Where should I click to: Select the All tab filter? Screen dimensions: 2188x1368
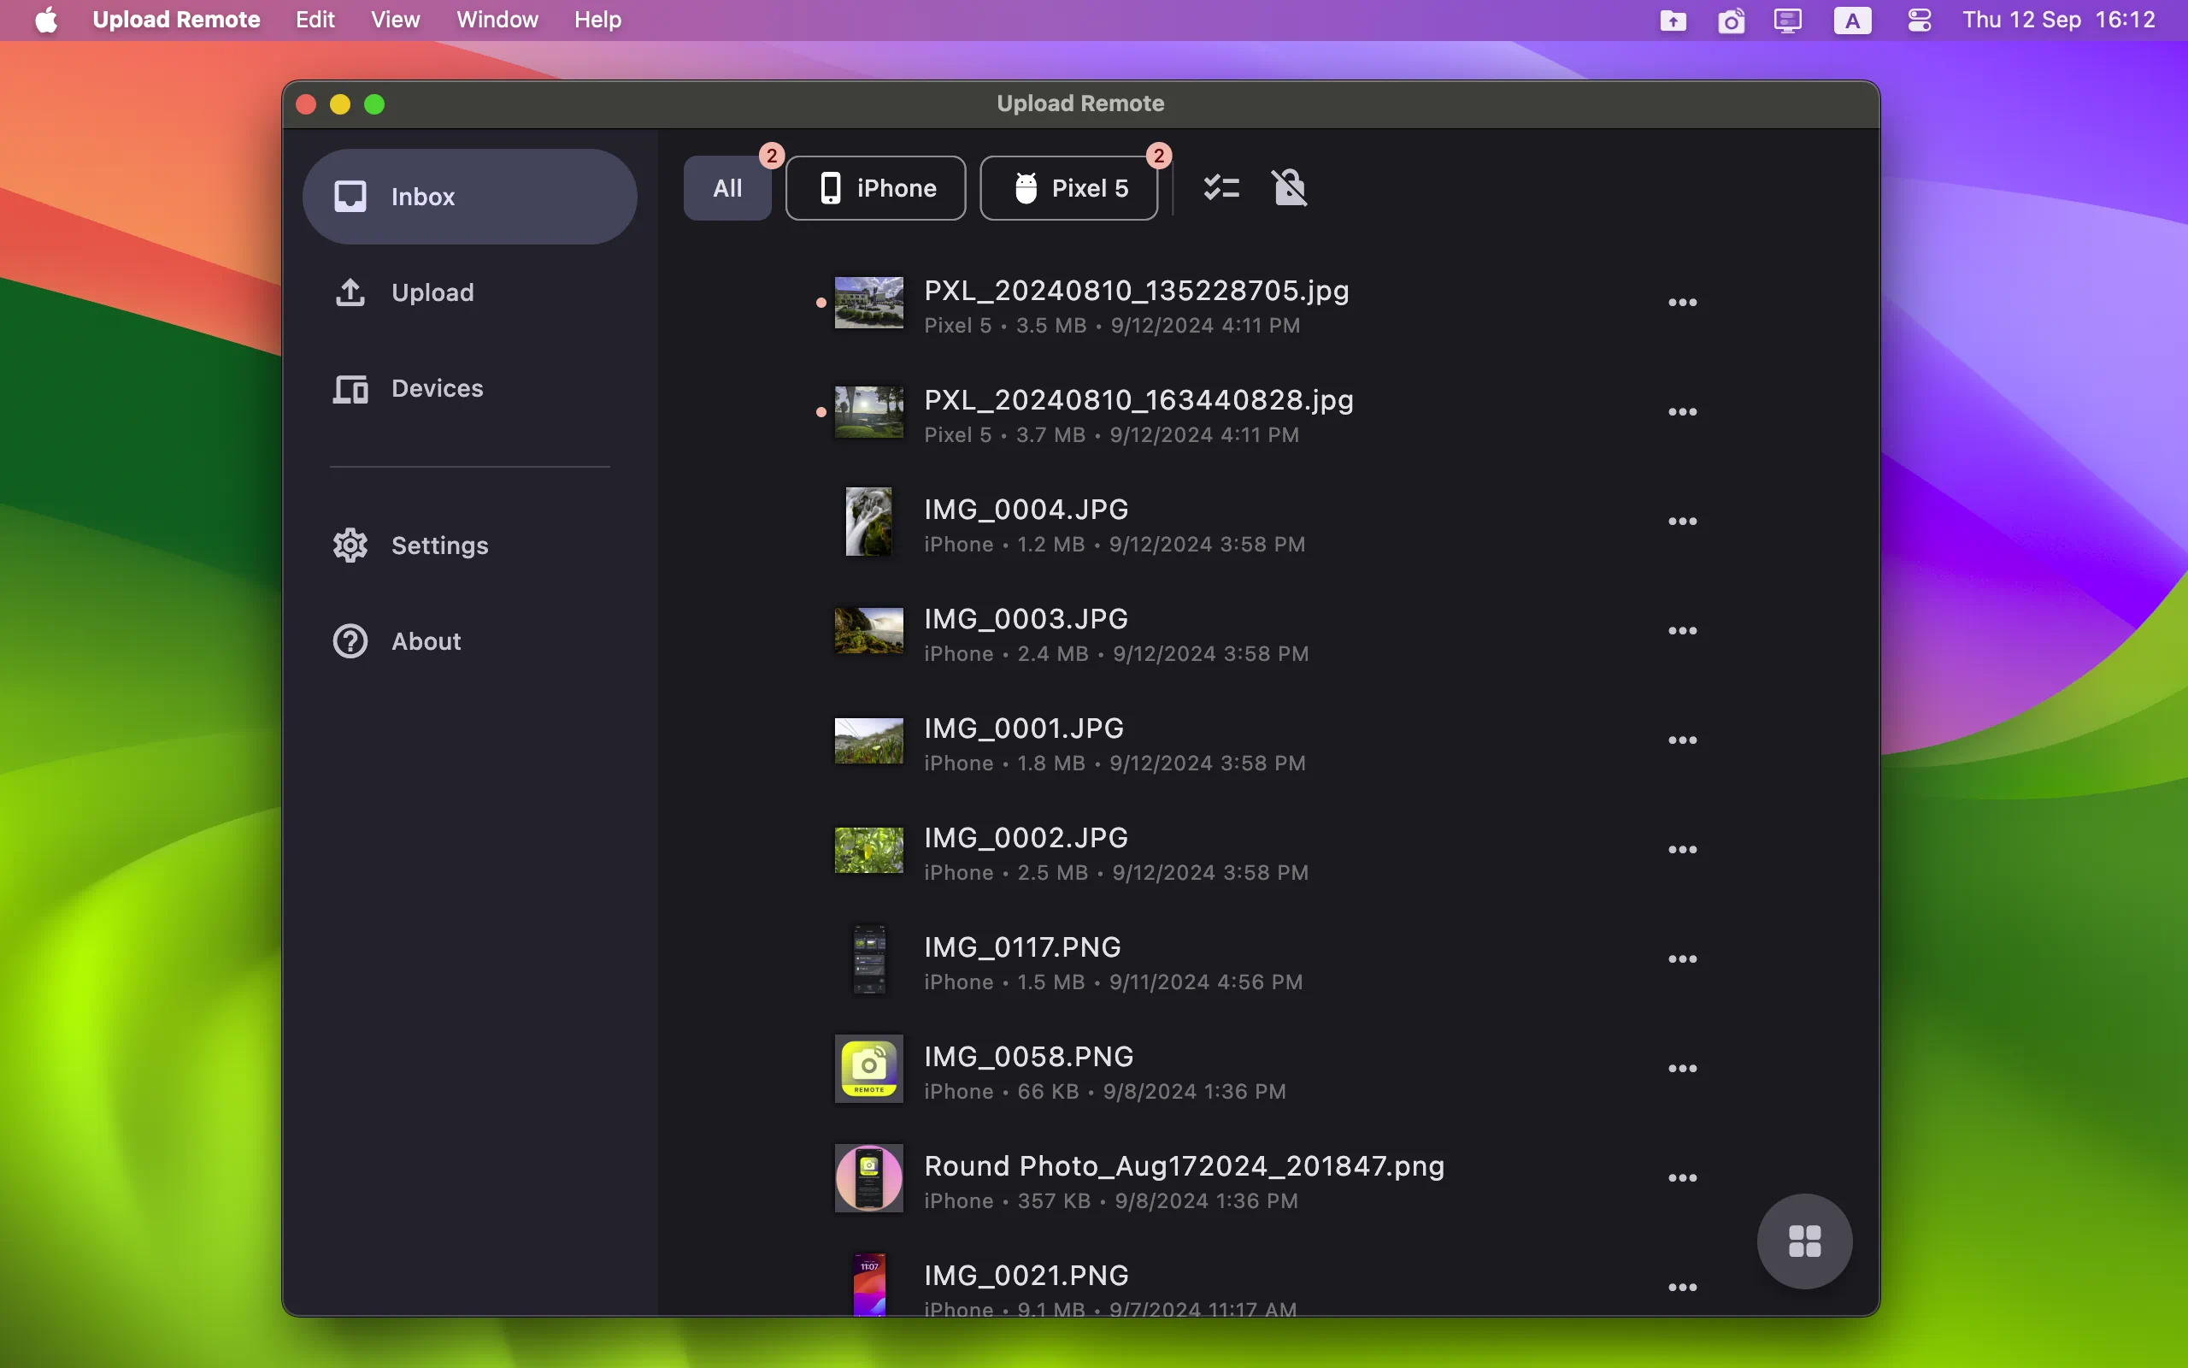(x=727, y=187)
